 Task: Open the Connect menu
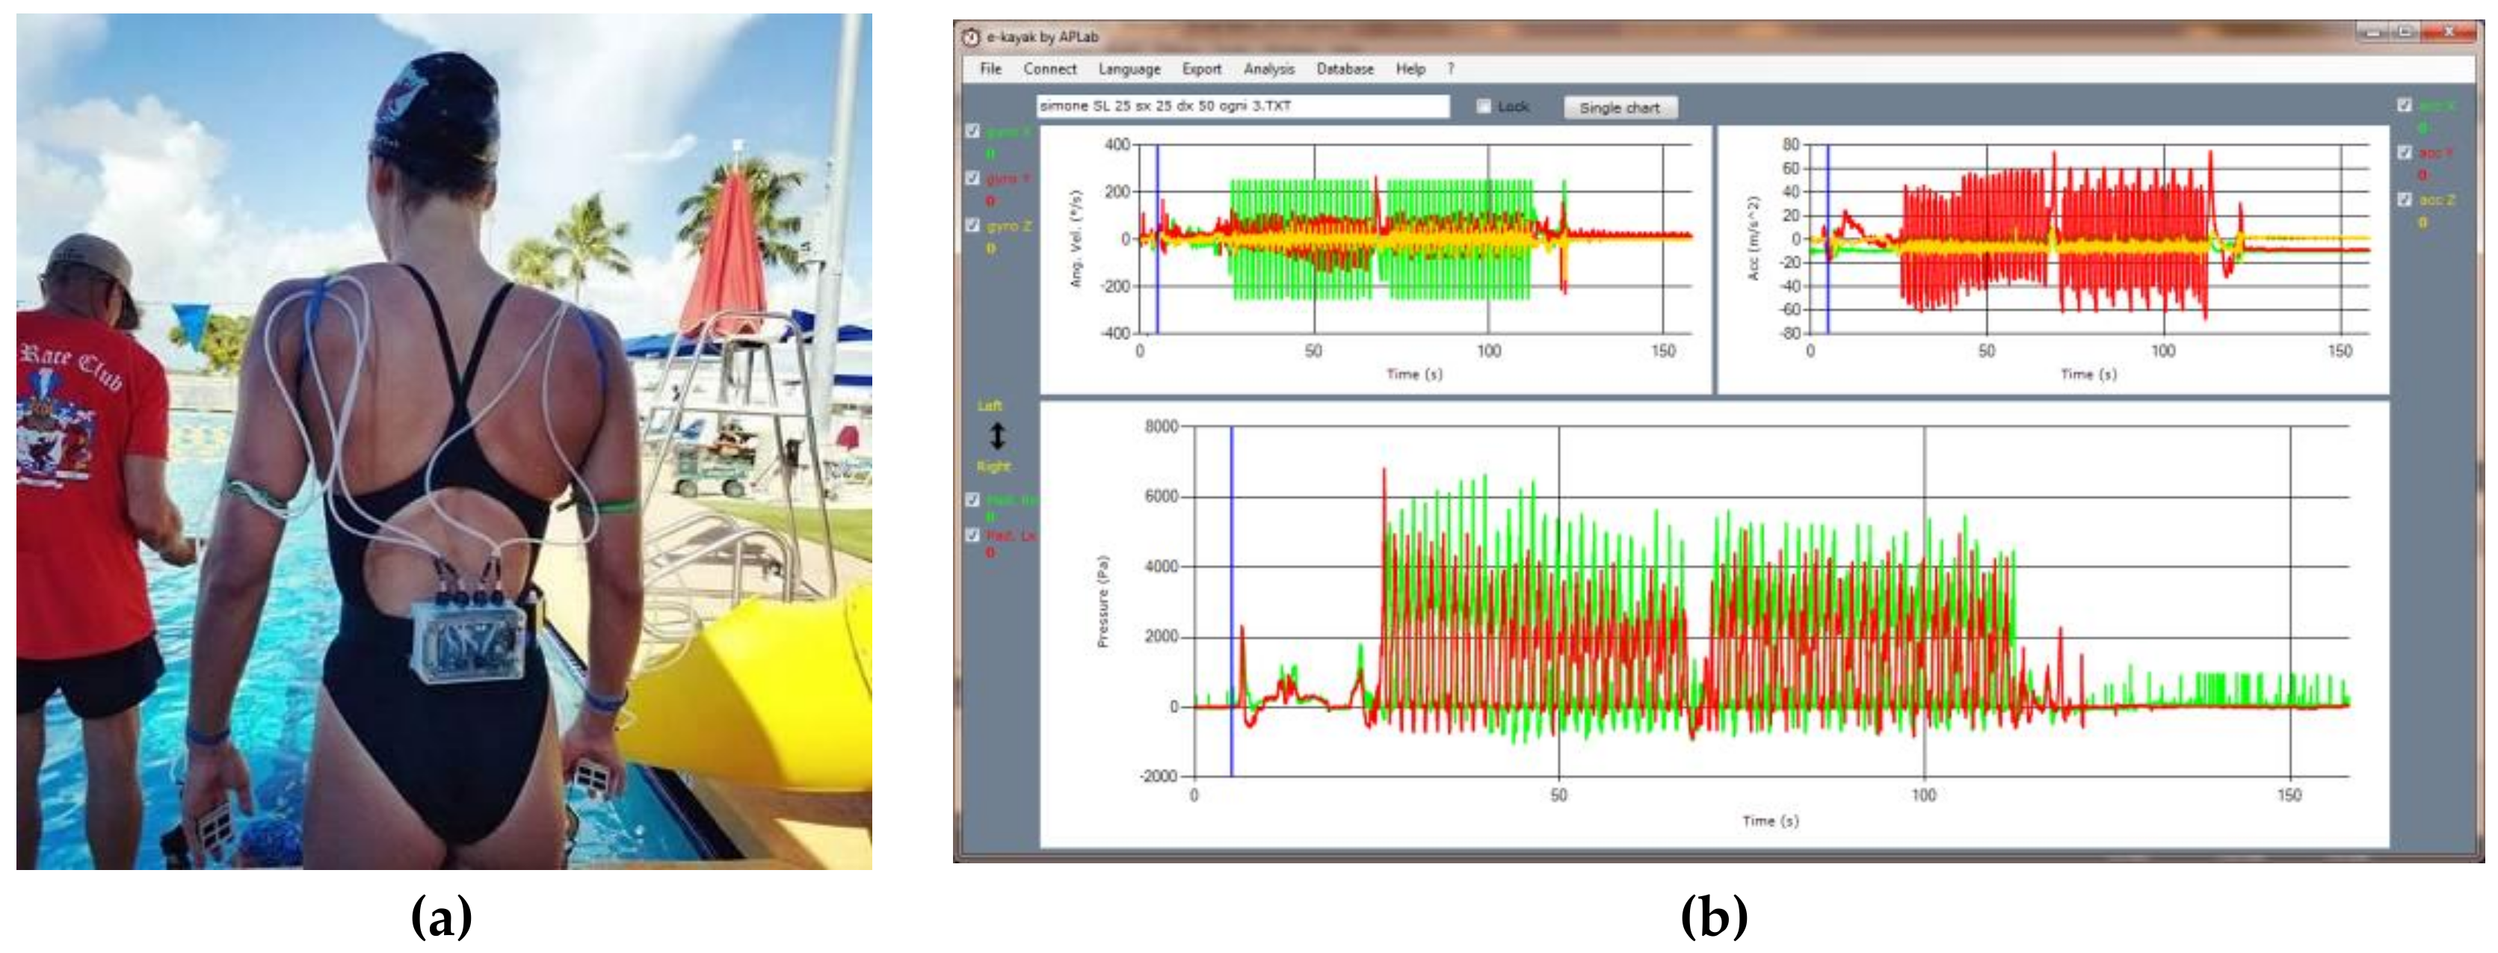click(1049, 70)
